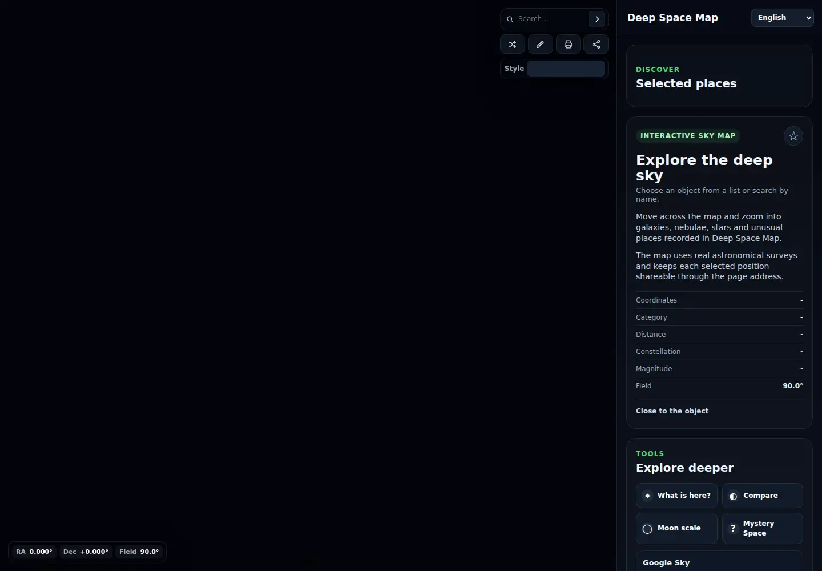The height and width of the screenshot is (571, 822).
Task: Click the Constellation row
Action: point(719,352)
